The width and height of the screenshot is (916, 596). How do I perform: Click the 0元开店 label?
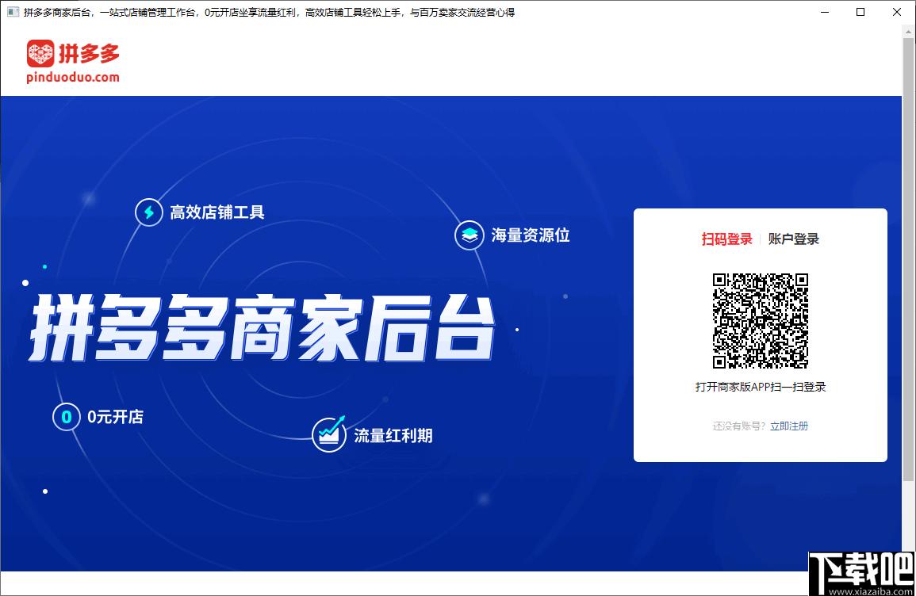point(115,417)
